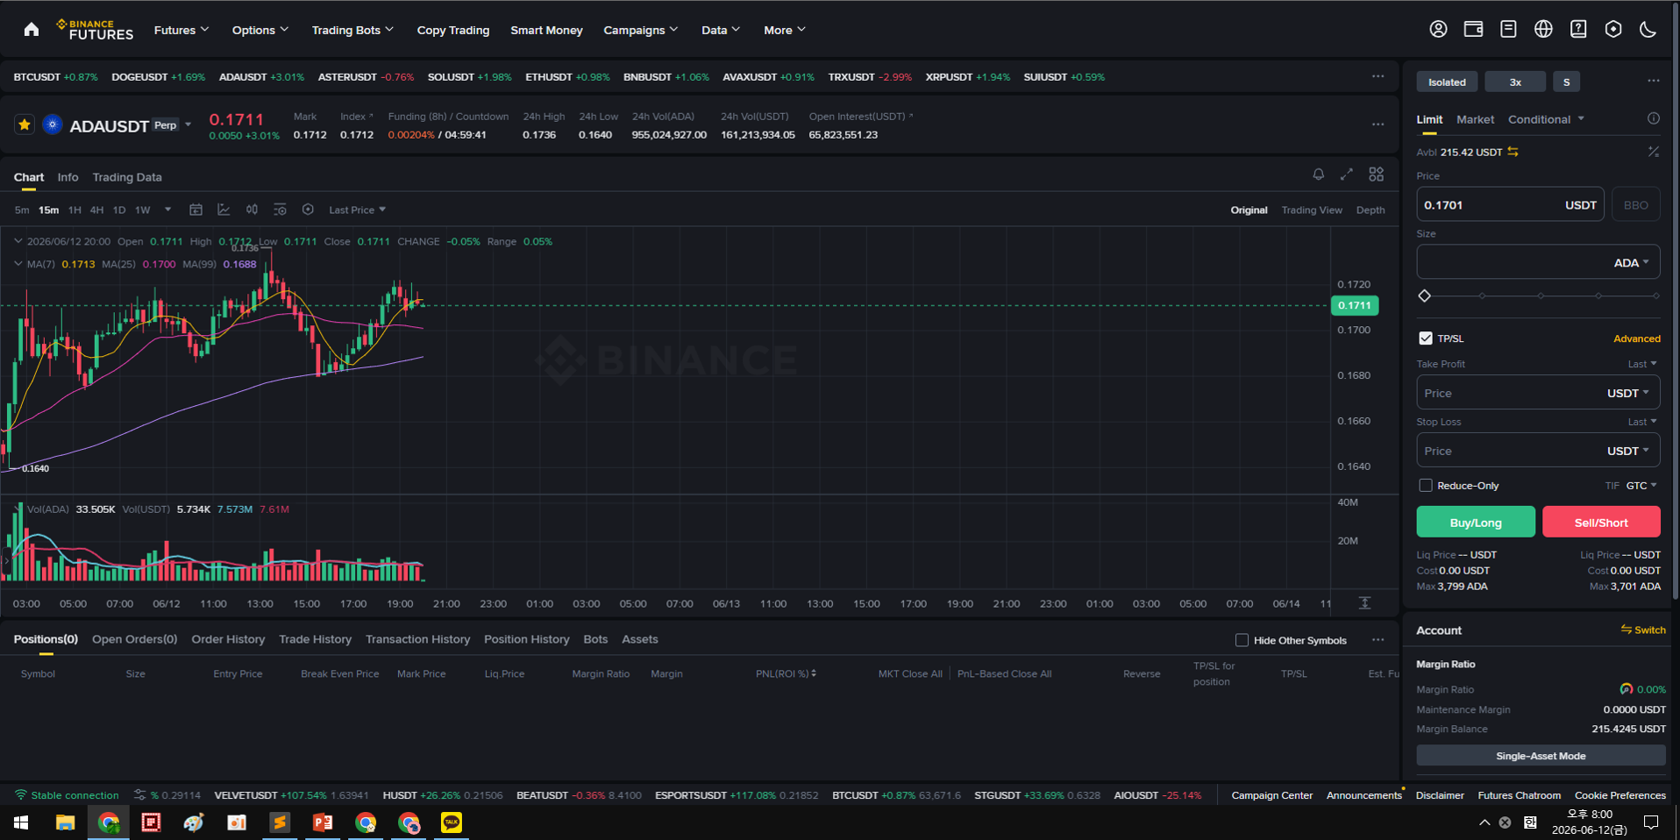Image resolution: width=1680 pixels, height=840 pixels.
Task: Switch chart to Trading View mode
Action: [1312, 210]
